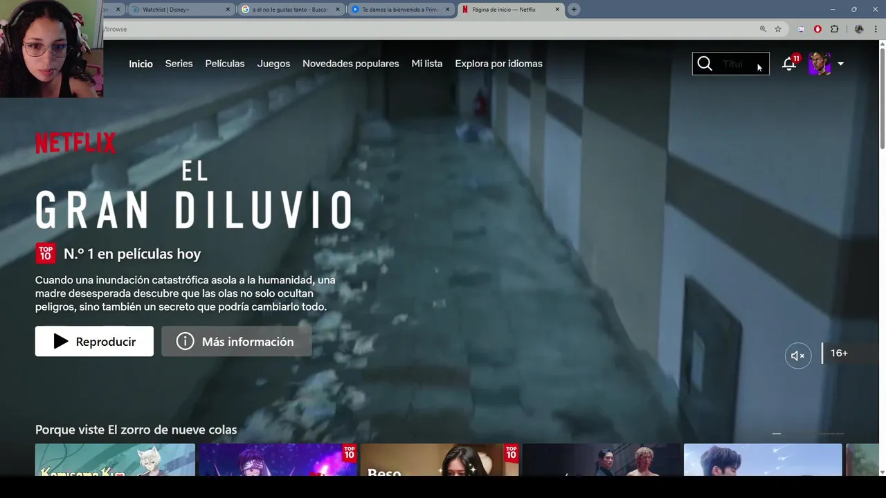
Task: Click the text 'N.º 1 en películas hoy'
Action: 132,254
